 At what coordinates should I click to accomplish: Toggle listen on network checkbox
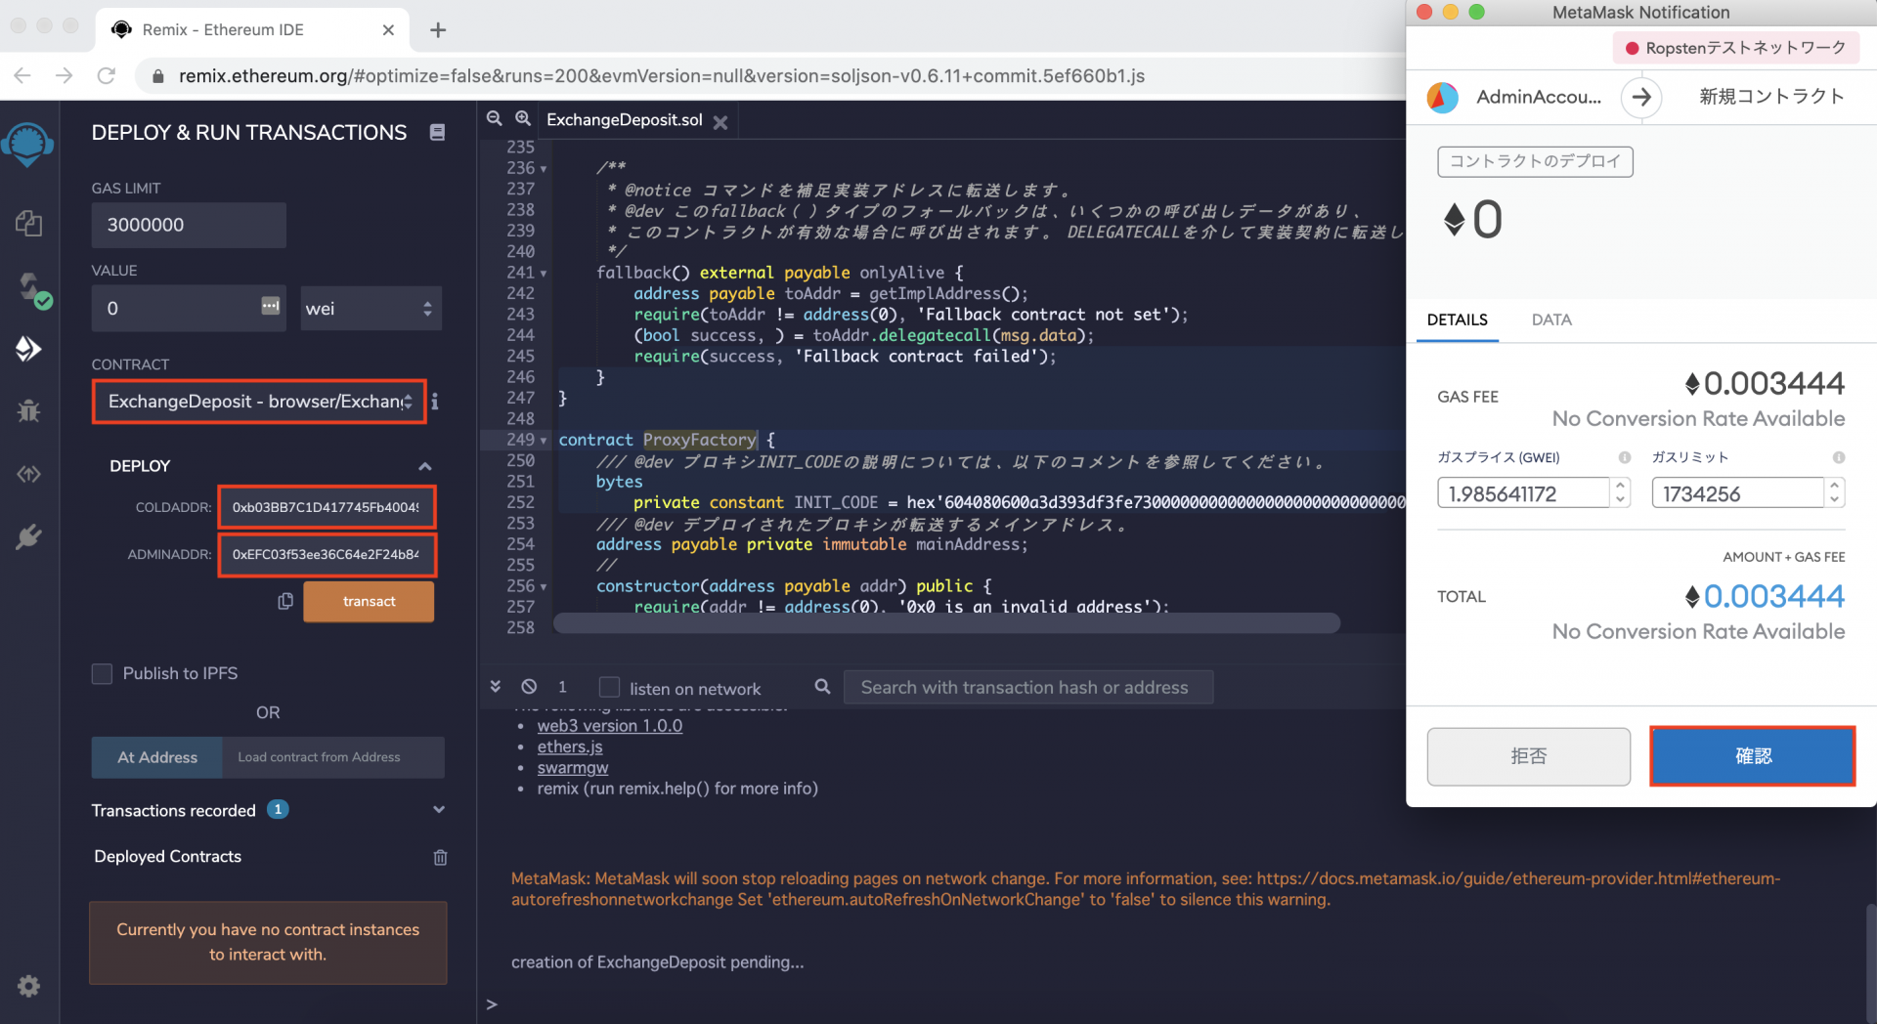pyautogui.click(x=609, y=688)
